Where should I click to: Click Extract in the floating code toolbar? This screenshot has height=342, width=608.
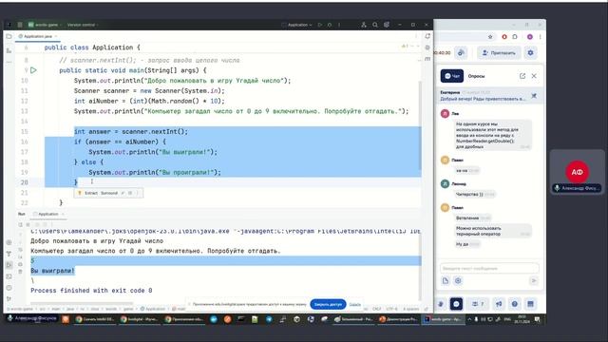91,193
